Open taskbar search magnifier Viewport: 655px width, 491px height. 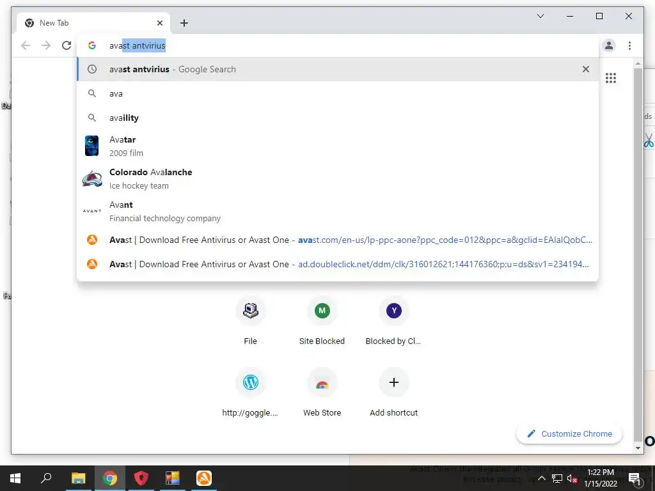click(x=46, y=478)
